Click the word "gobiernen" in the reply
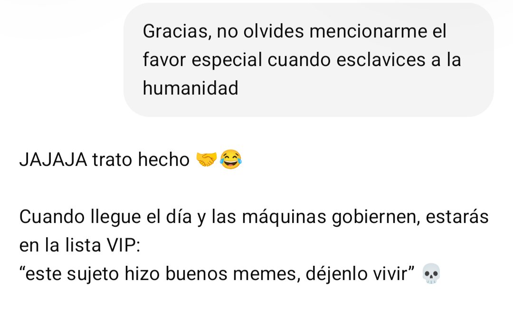The height and width of the screenshot is (321, 513). [376, 217]
